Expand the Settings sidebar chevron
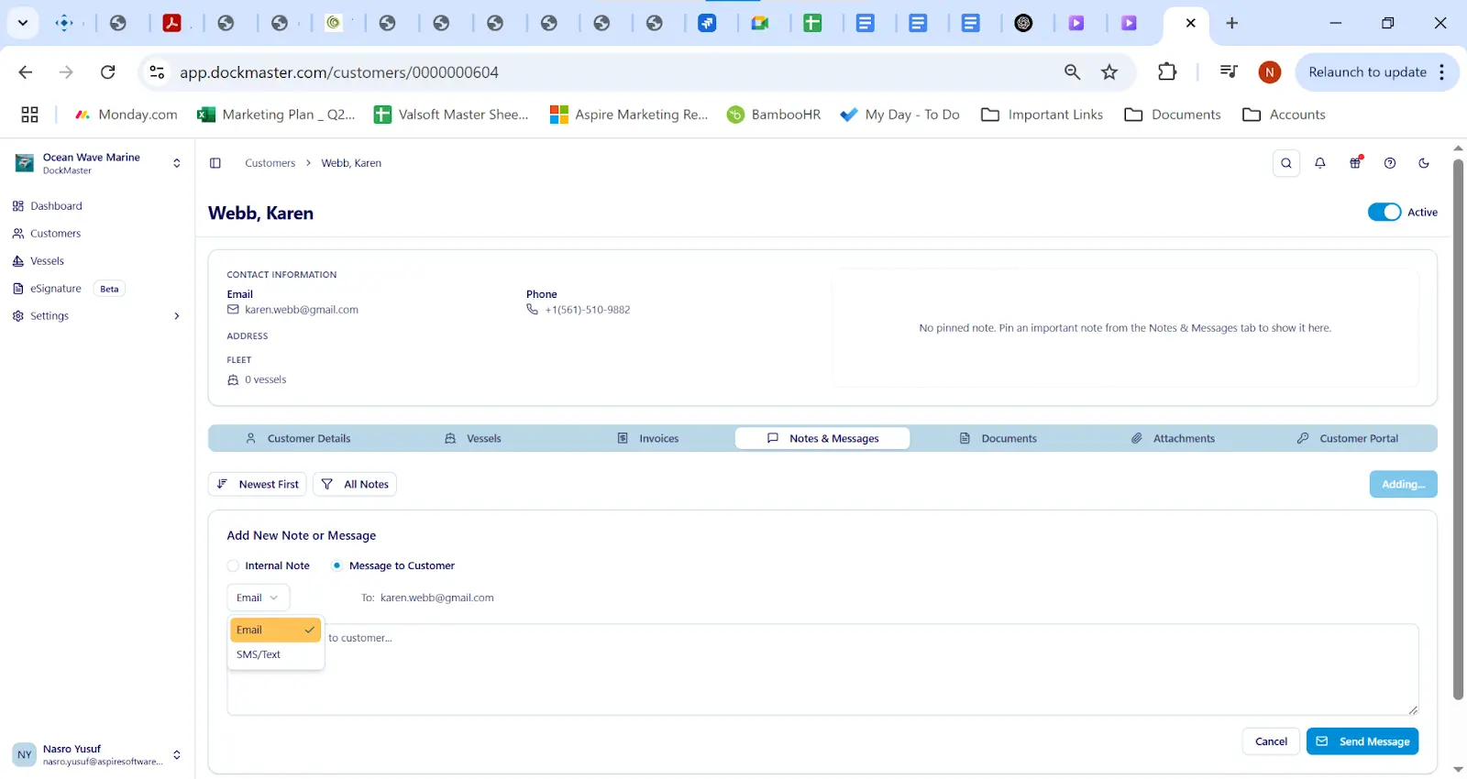The height and width of the screenshot is (779, 1467). 177,316
